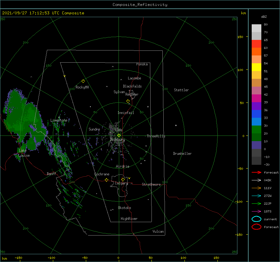This screenshot has height=262, width=280.
Task: Click the Lake Louise label
Action: coord(24,153)
